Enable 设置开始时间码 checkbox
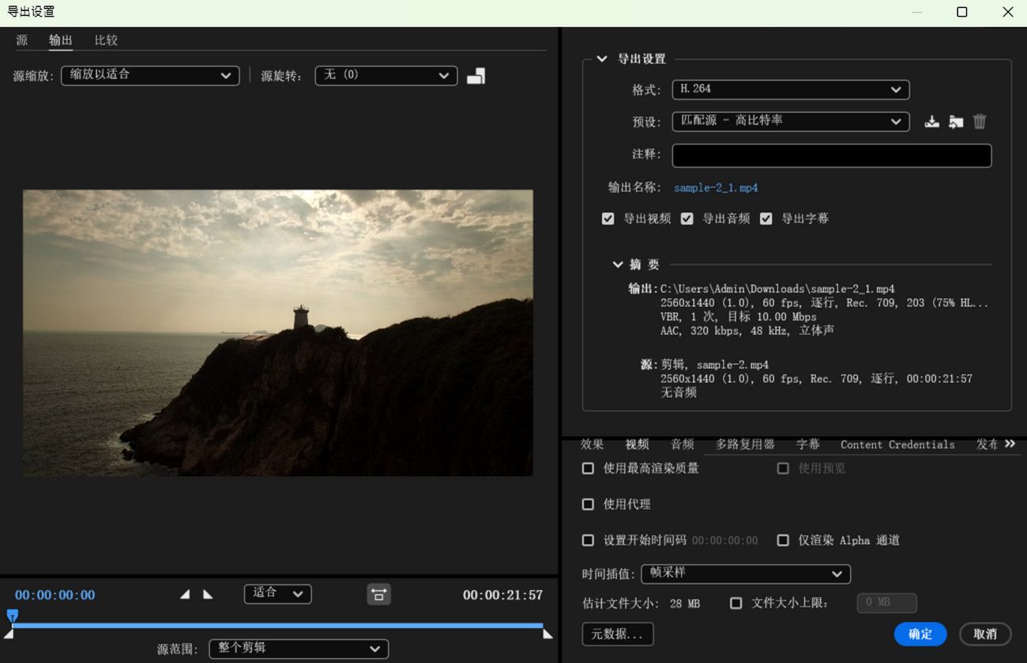The image size is (1027, 663). tap(588, 541)
